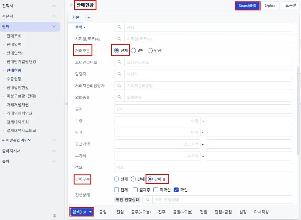Select 판매 radio under 판매구분

(133, 179)
